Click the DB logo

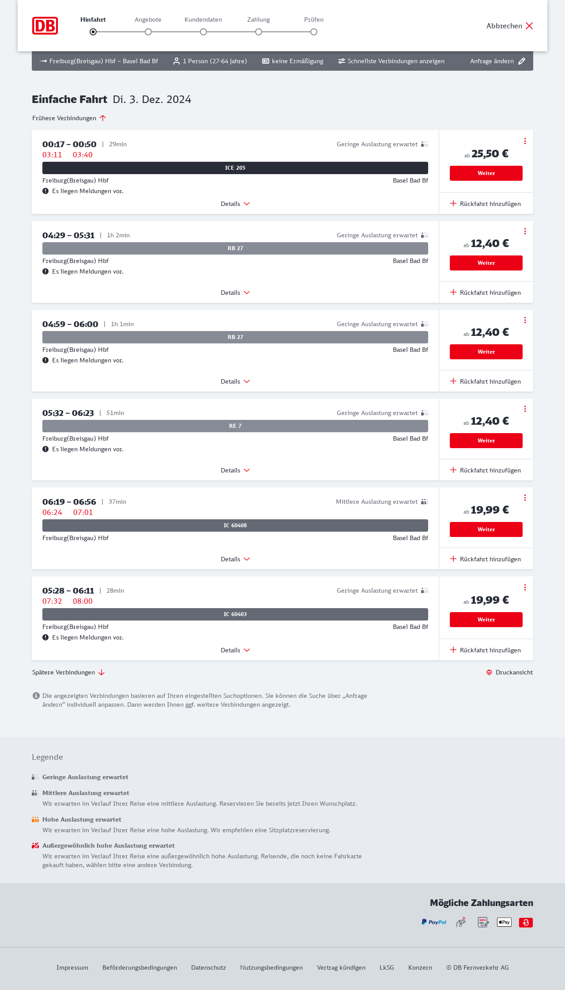[x=45, y=26]
